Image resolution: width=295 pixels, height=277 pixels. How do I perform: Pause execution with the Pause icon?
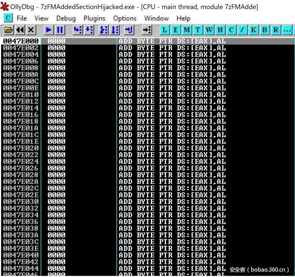[60, 30]
